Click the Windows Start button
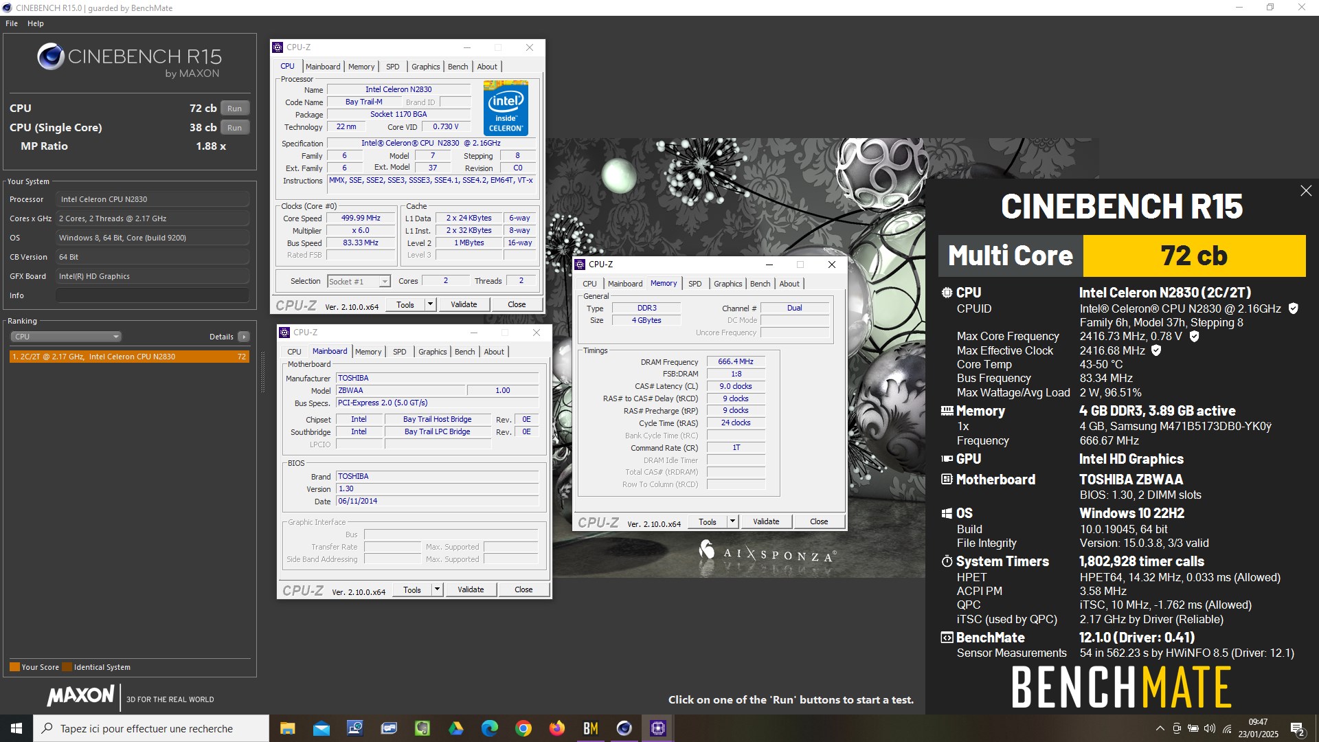This screenshot has width=1319, height=742. (16, 728)
